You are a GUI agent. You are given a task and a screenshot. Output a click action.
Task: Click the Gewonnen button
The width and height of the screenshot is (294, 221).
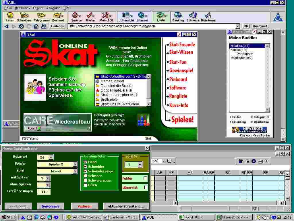point(50,206)
